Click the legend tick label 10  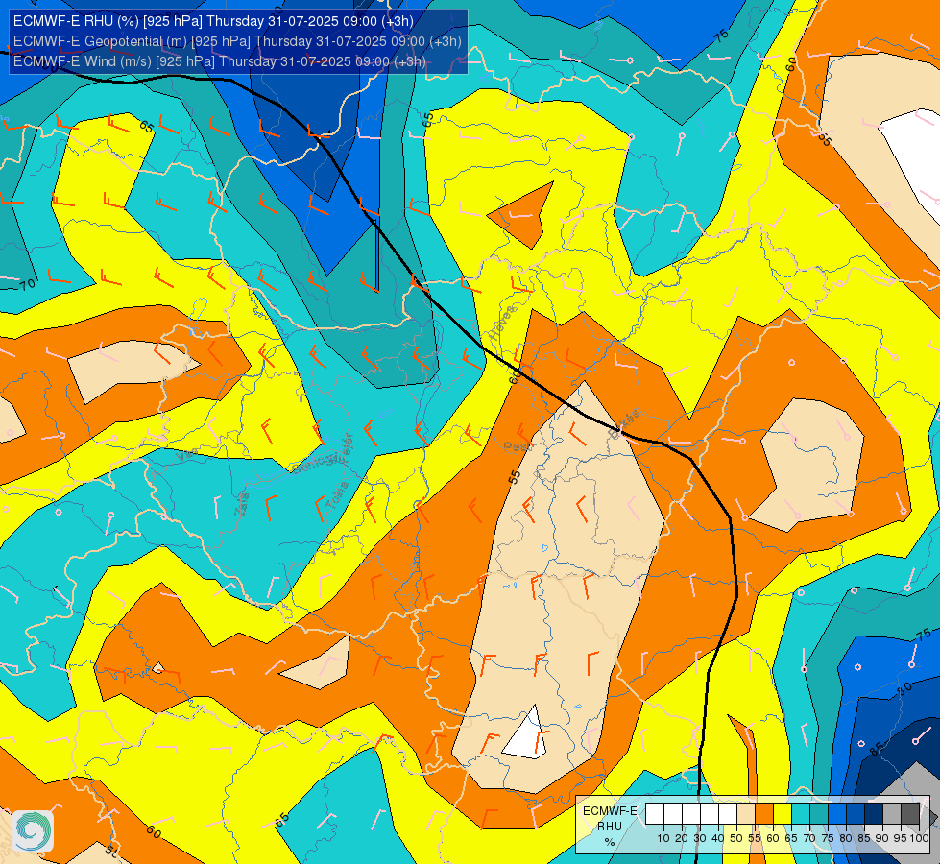tap(663, 838)
